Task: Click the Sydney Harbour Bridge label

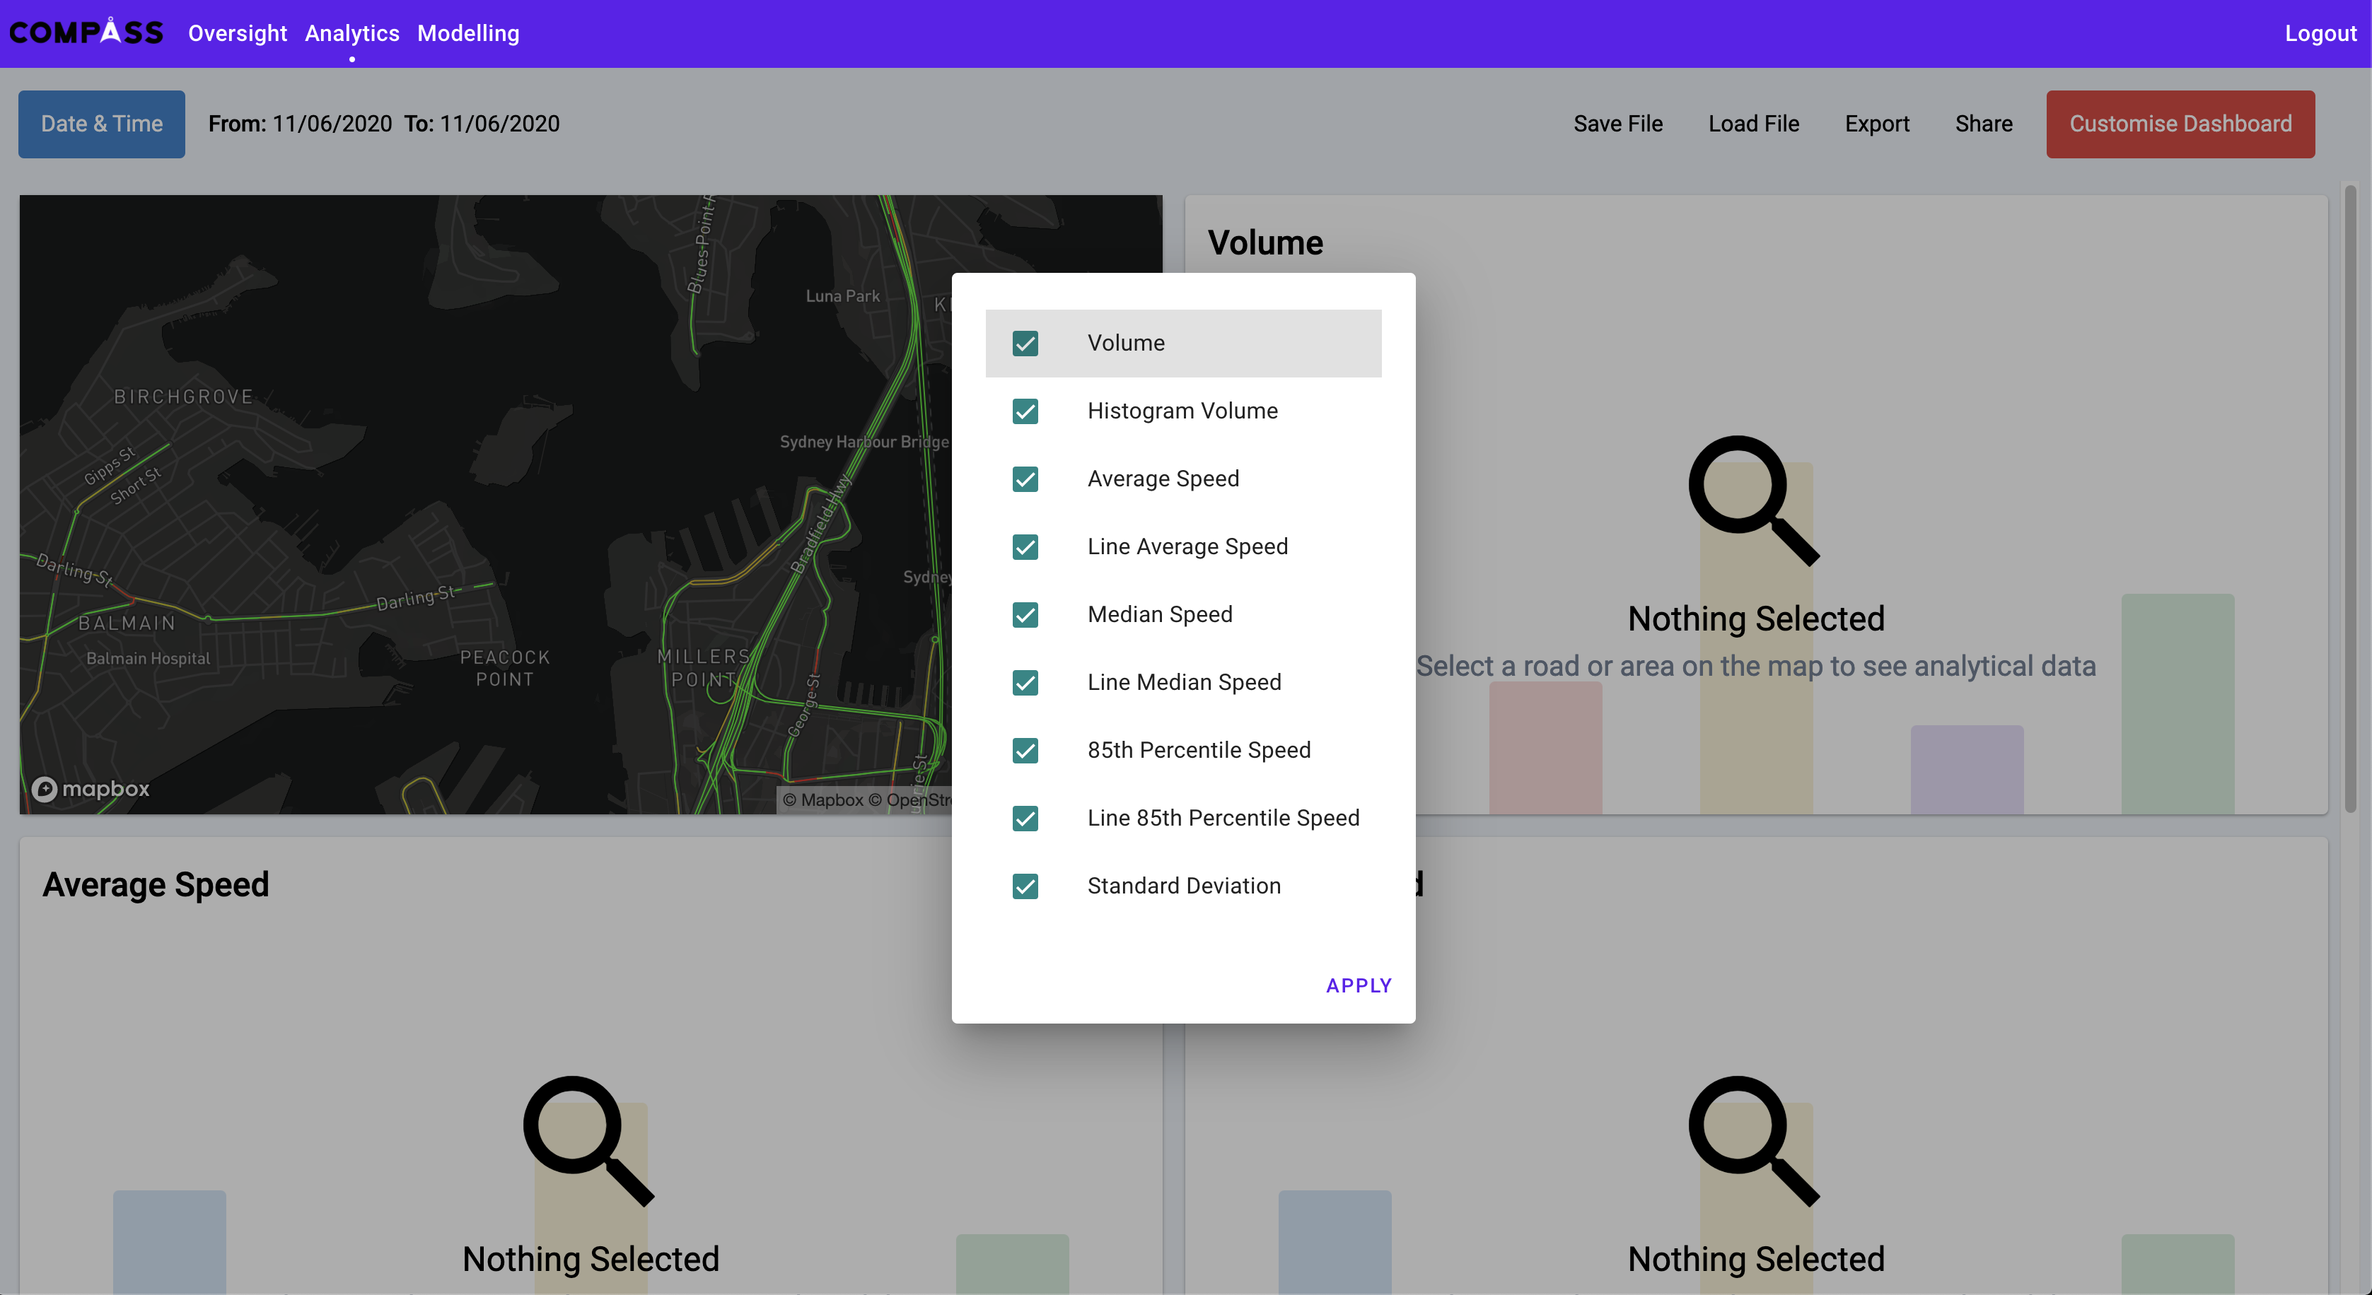Action: click(864, 442)
